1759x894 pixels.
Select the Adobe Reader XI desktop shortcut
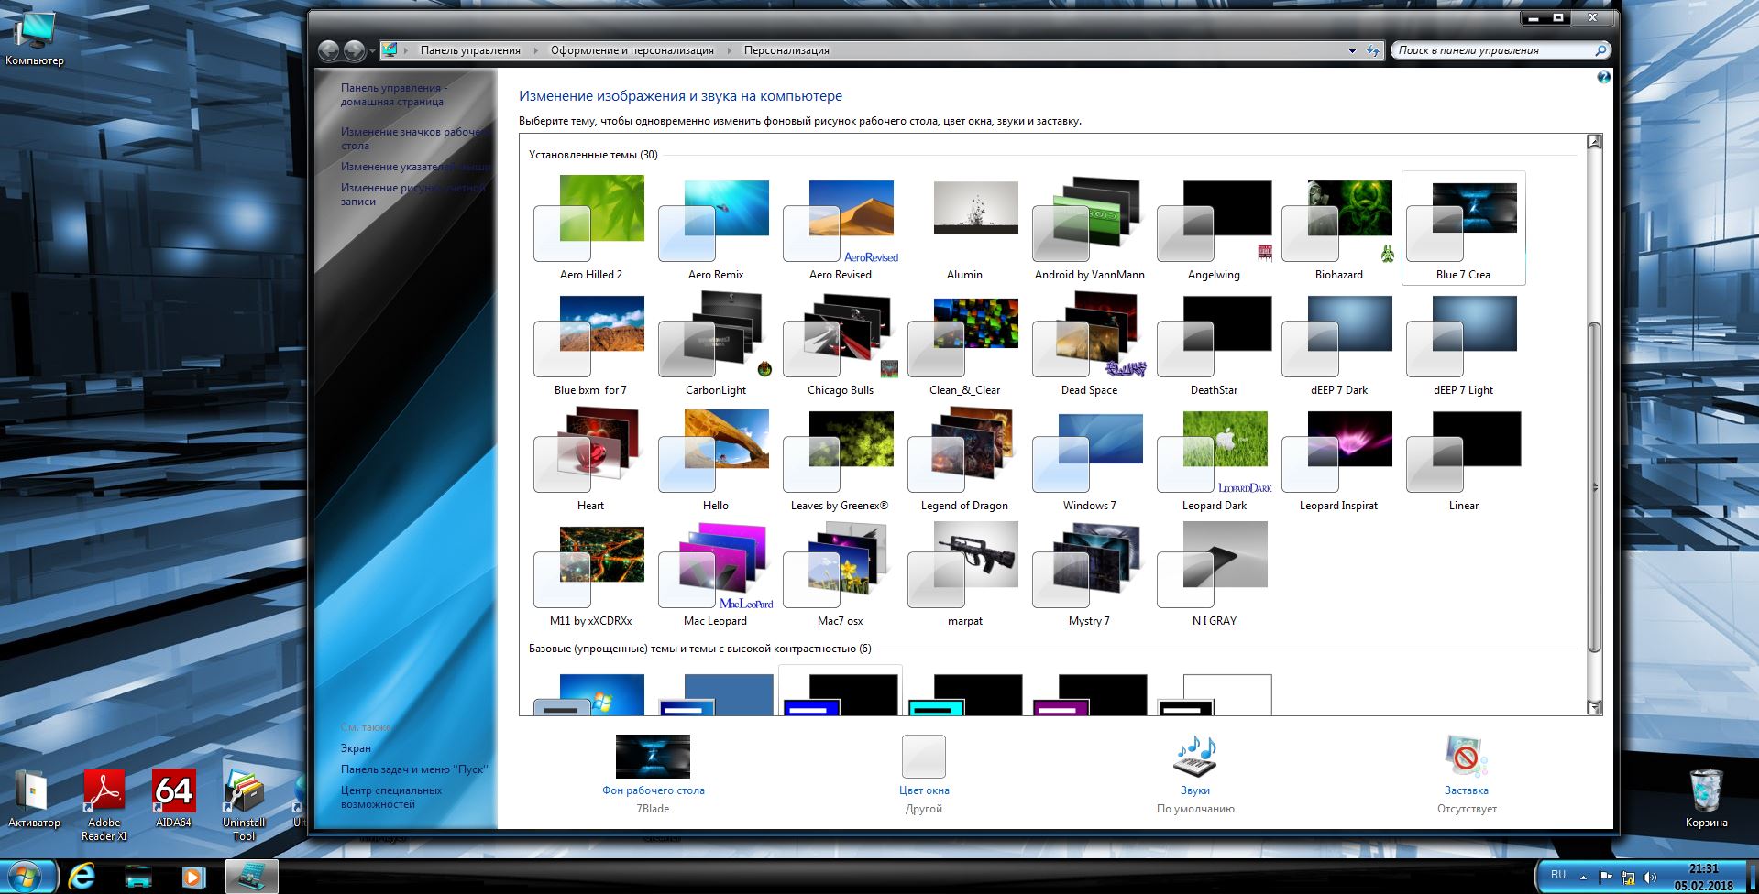tap(104, 805)
